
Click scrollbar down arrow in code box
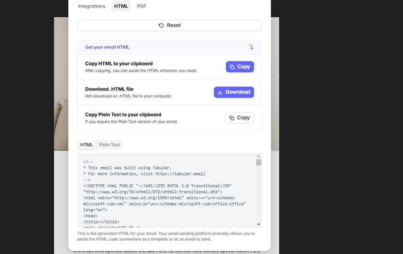click(258, 225)
